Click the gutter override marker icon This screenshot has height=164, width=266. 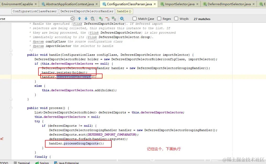(2, 139)
